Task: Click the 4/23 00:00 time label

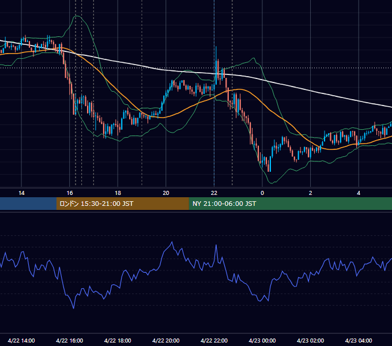Action: [x=262, y=340]
